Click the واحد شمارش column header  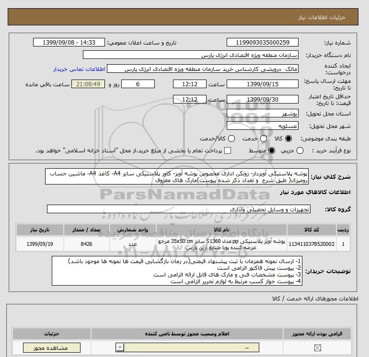tap(133, 230)
